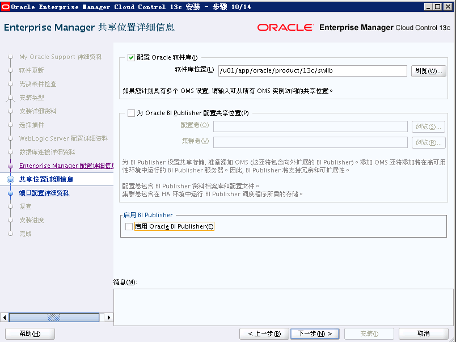Click the step bullet next to 端口配置详细资料
This screenshot has width=456, height=342.
(10, 193)
